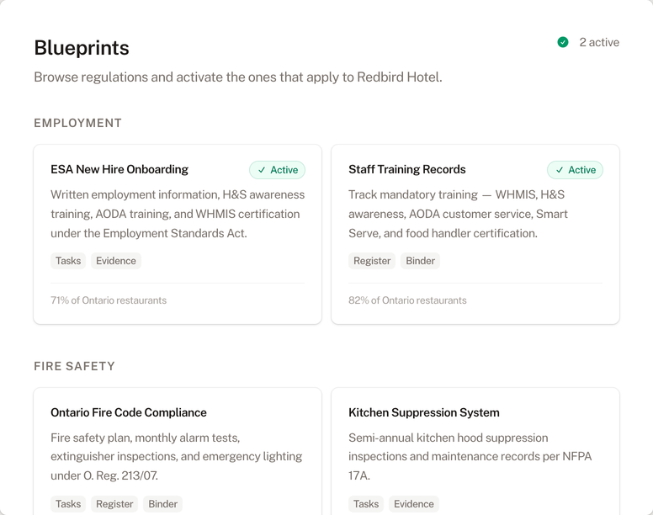This screenshot has height=515, width=653.
Task: Toggle Active badge on ESA New Hire Onboarding
Action: [x=277, y=170]
